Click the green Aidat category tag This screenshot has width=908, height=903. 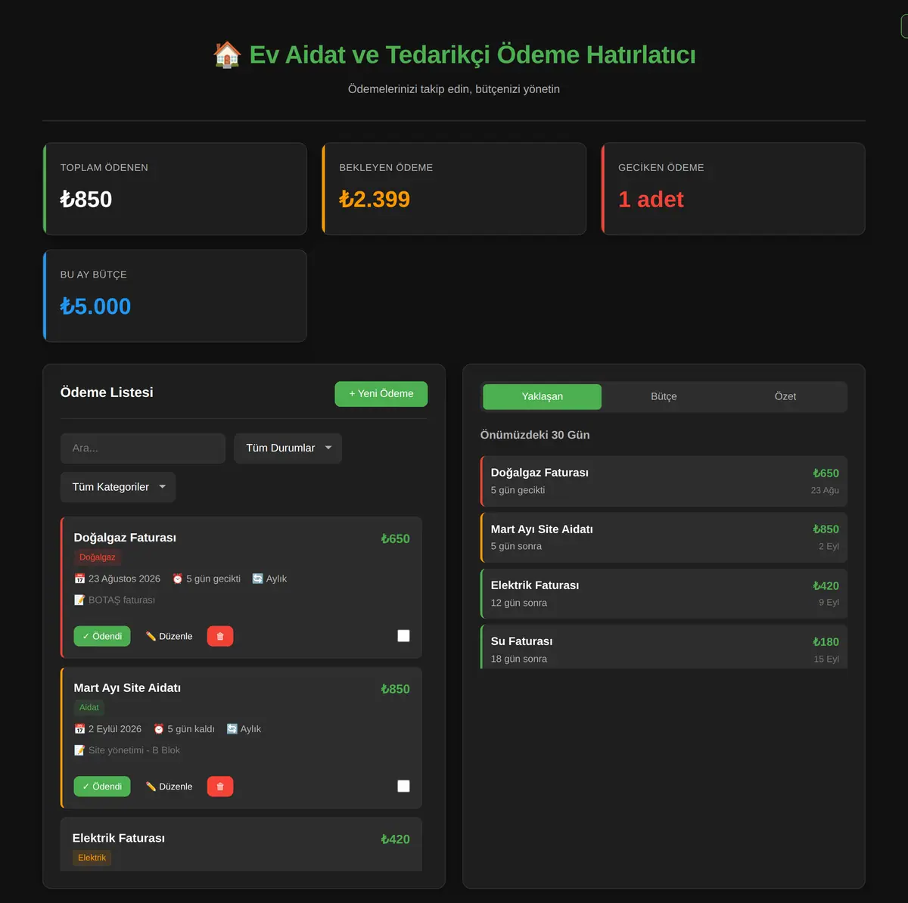click(x=89, y=708)
